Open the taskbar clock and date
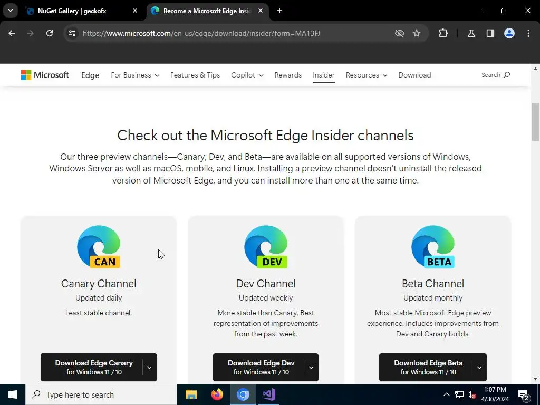This screenshot has height=405, width=540. pos(495,394)
